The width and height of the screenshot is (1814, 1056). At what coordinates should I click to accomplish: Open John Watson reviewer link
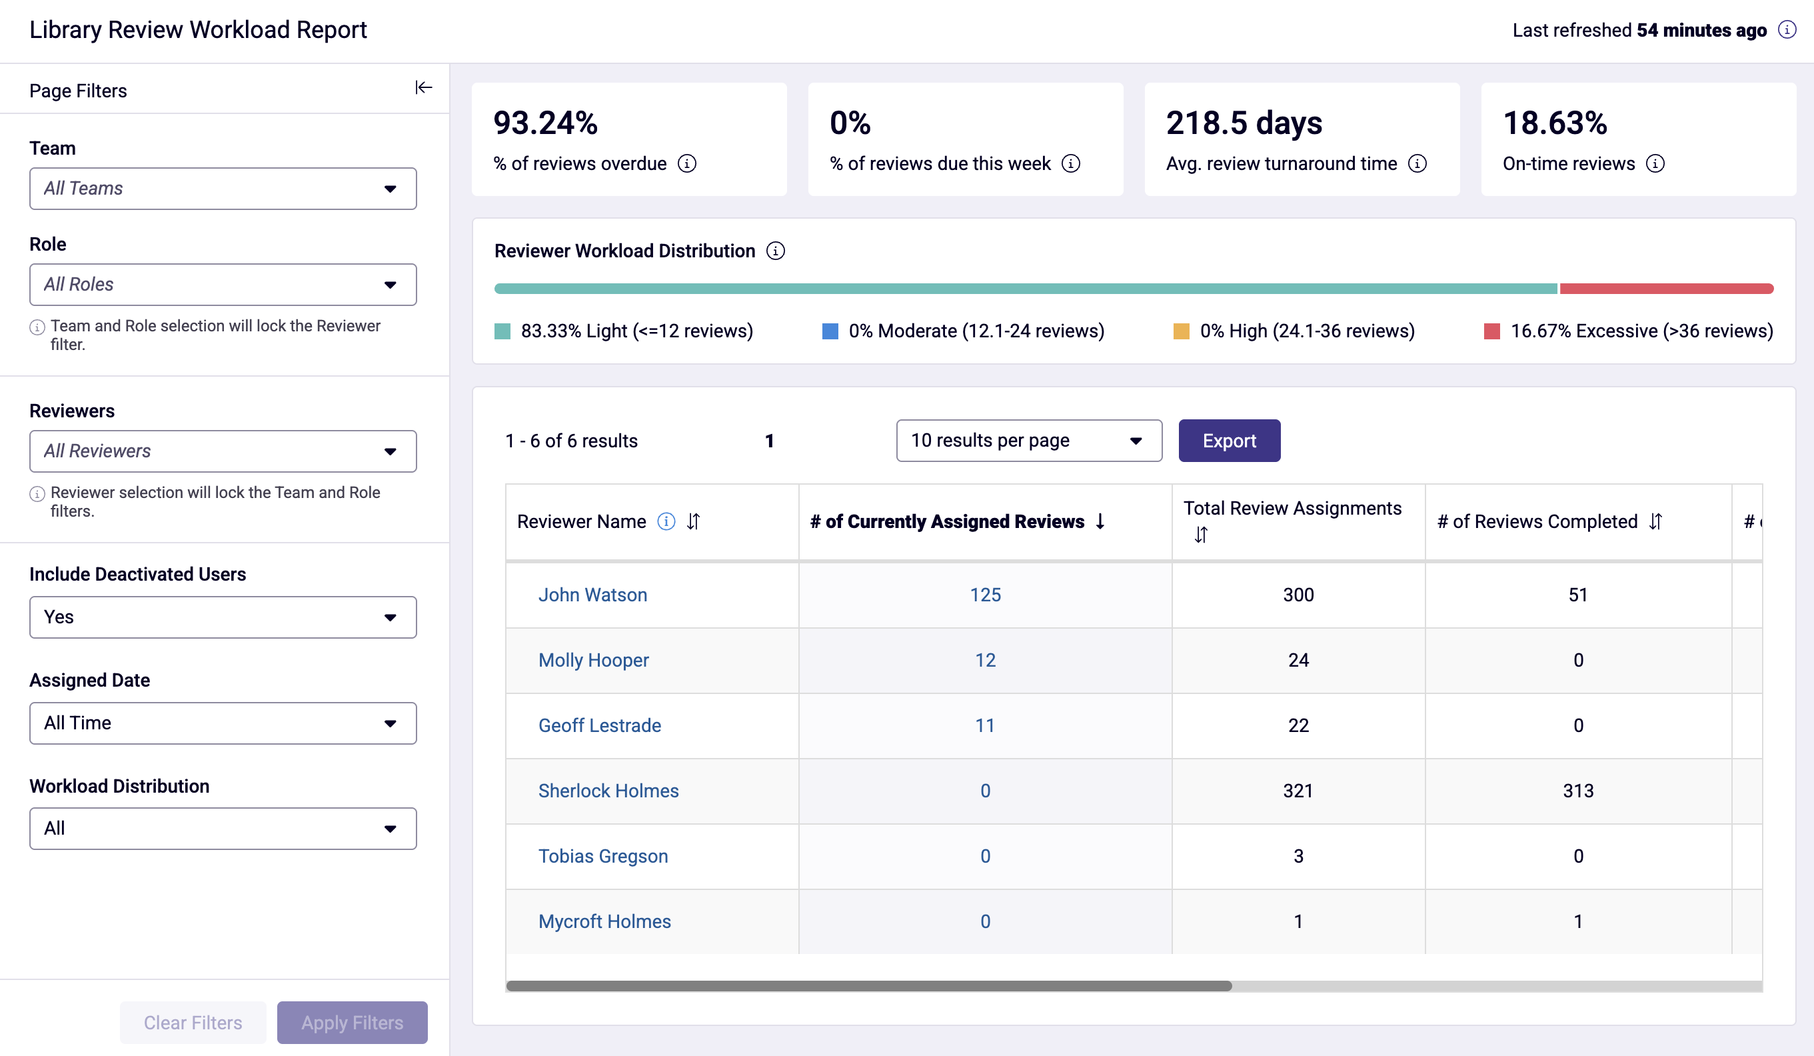point(592,595)
